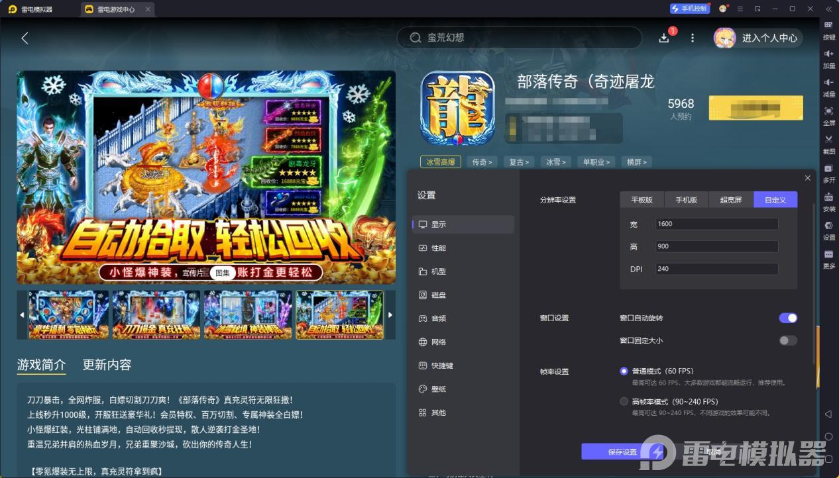Close the settings dialog with X

tap(807, 178)
